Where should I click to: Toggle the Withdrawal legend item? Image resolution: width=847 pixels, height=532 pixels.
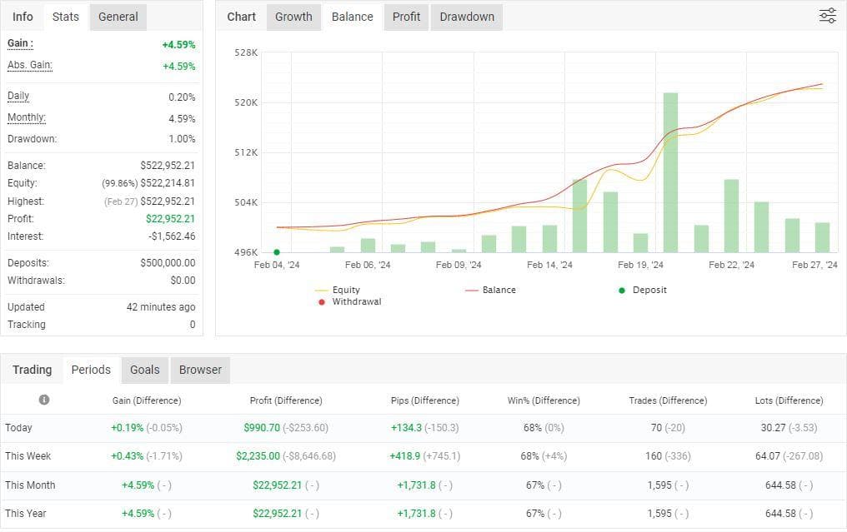click(349, 301)
